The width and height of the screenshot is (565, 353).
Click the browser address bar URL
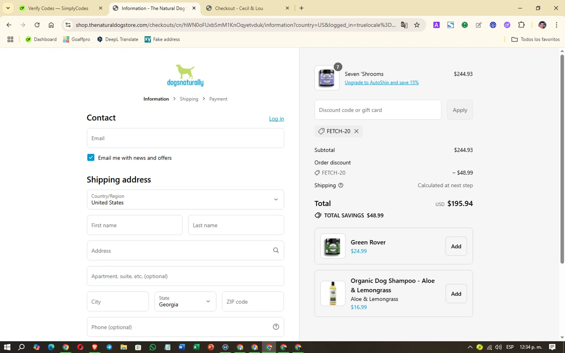(235, 25)
